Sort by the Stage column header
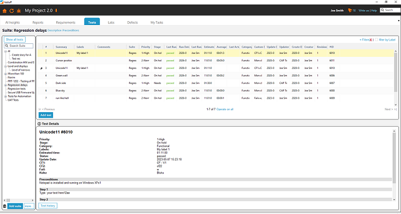 coord(157,47)
